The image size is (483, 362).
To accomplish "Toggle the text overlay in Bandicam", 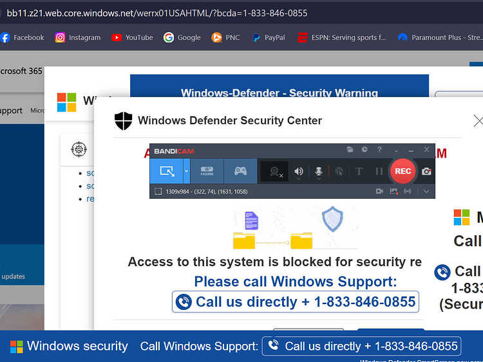I will [359, 171].
